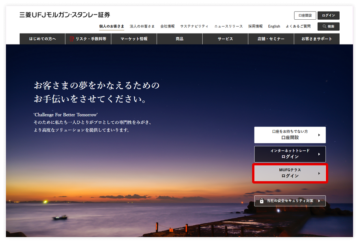Image resolution: width=359 pixels, height=243 pixels.
Task: Switch to English site
Action: [274, 26]
